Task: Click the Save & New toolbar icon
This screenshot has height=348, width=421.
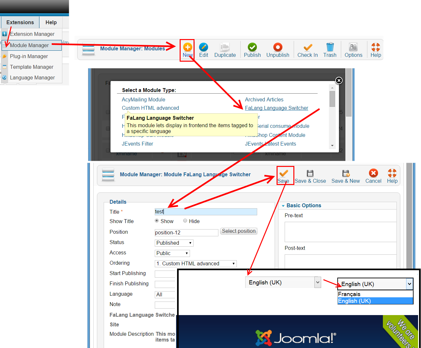Action: (x=346, y=173)
